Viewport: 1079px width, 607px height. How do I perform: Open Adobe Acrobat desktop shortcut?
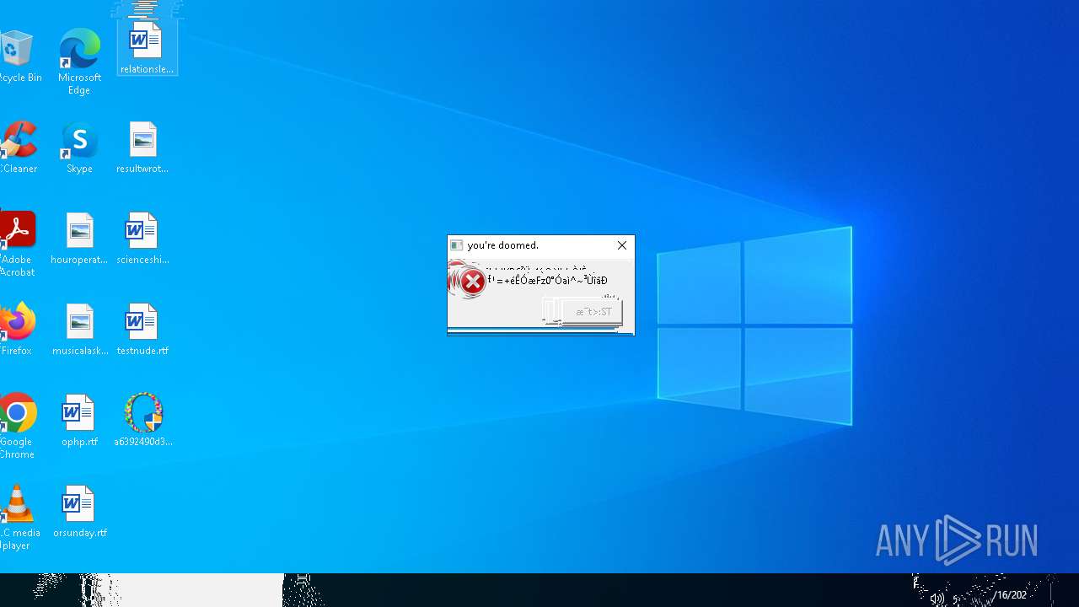(18, 244)
